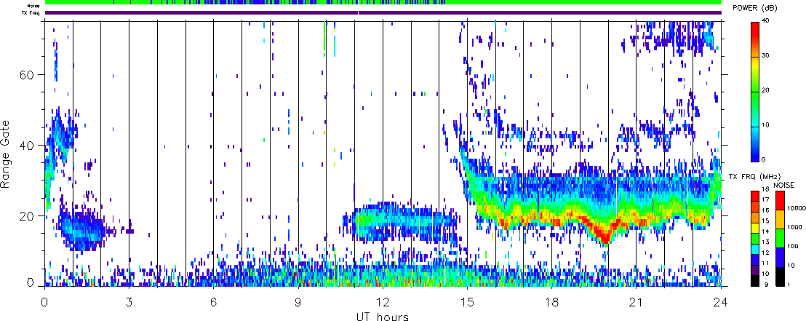
Task: Click the '12' tick on the UT hours axis
Action: [x=383, y=302]
